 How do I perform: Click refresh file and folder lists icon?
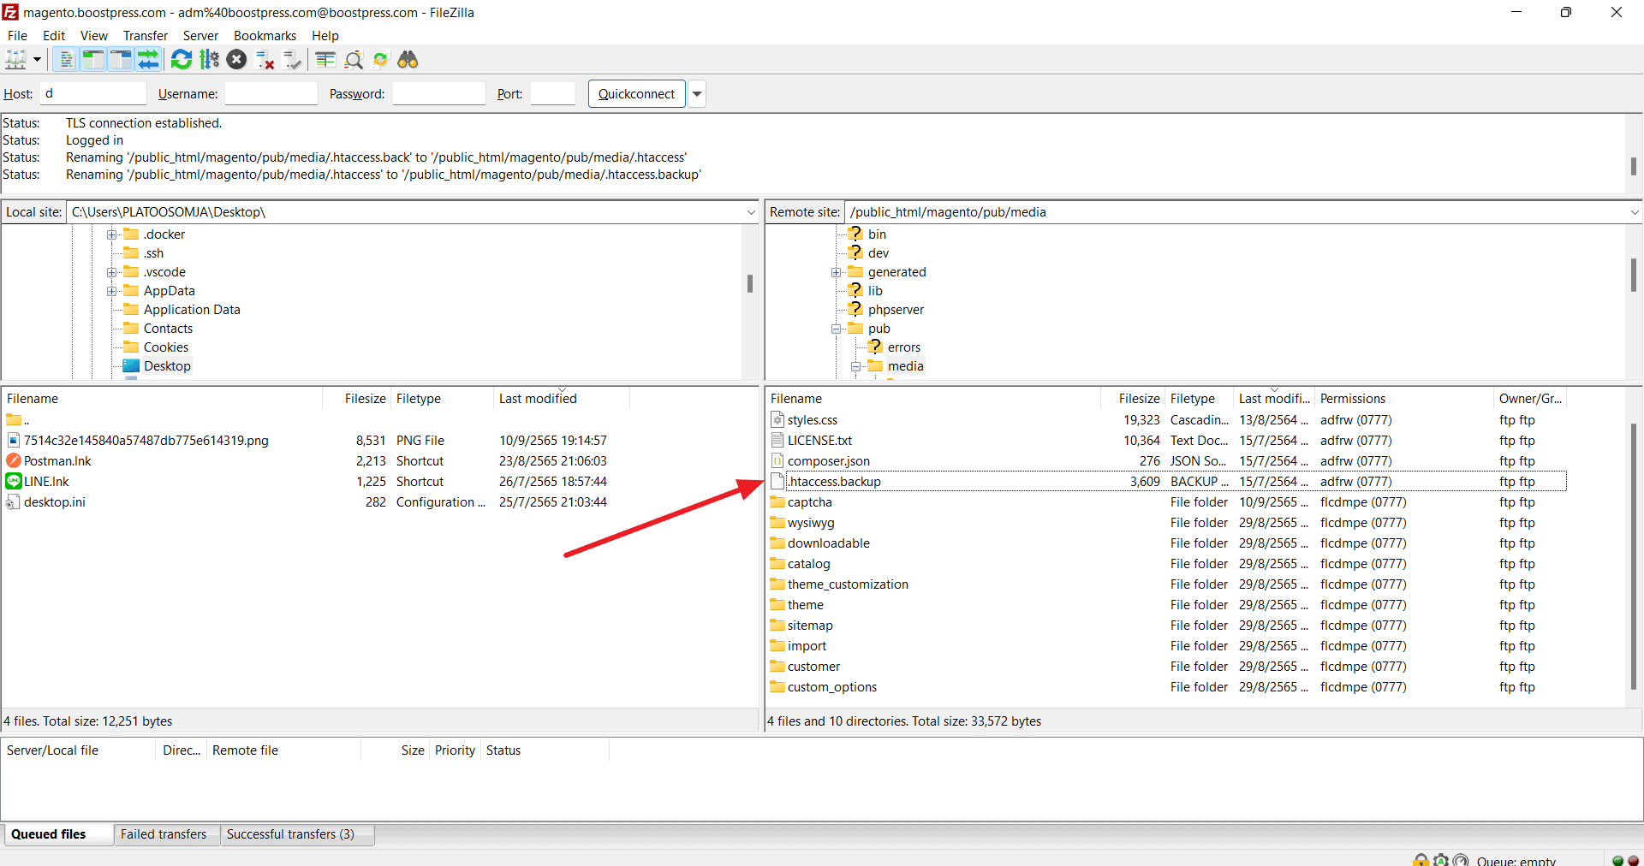[x=182, y=60]
